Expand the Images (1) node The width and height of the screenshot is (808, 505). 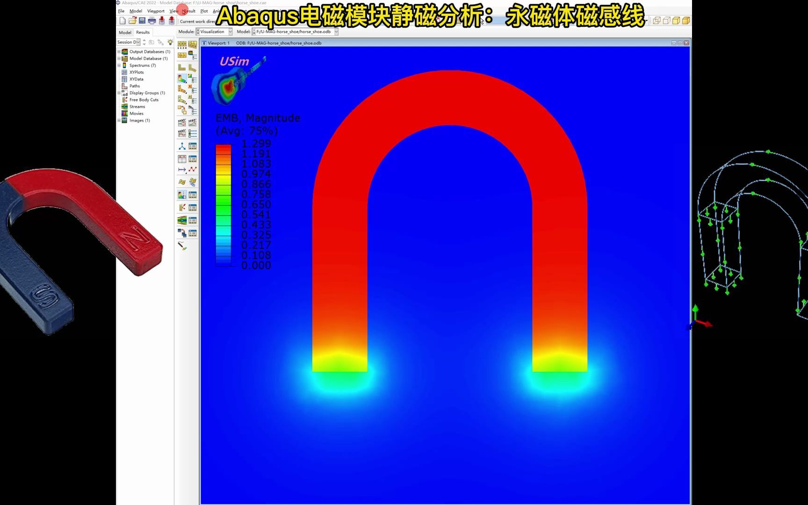(119, 120)
